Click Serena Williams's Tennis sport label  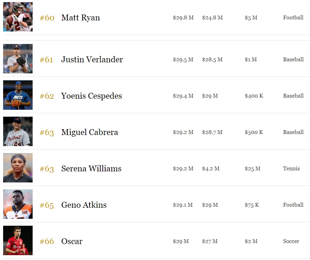[291, 169]
